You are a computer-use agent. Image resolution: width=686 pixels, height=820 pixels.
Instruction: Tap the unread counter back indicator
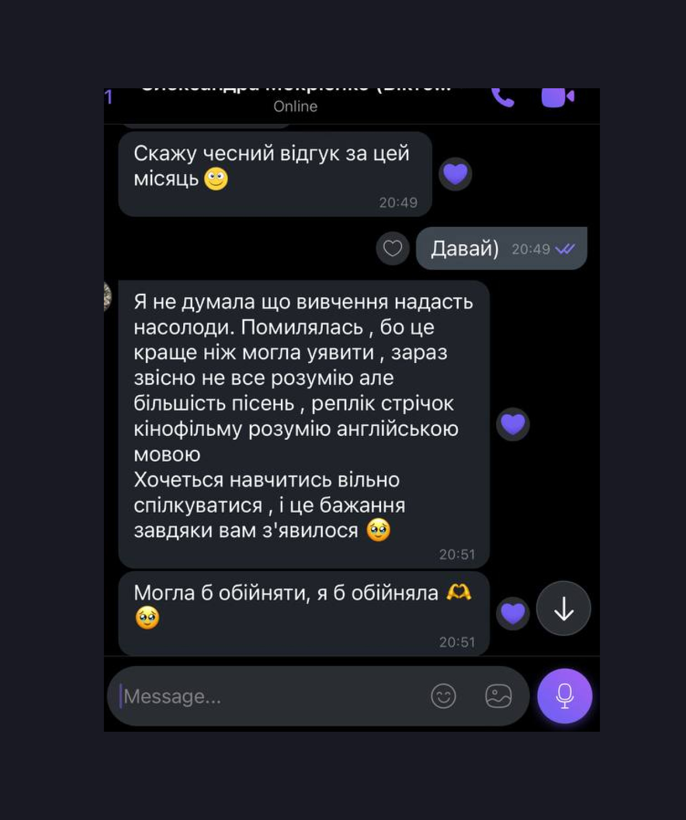[x=109, y=97]
